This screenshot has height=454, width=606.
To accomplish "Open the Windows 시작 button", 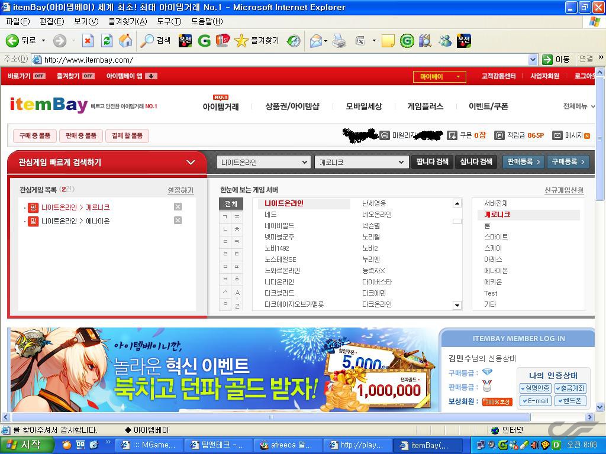I will pyautogui.click(x=27, y=445).
